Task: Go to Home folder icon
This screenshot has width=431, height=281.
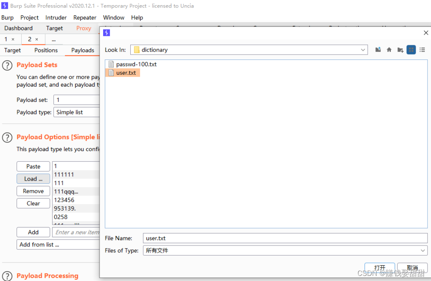Action: point(389,50)
